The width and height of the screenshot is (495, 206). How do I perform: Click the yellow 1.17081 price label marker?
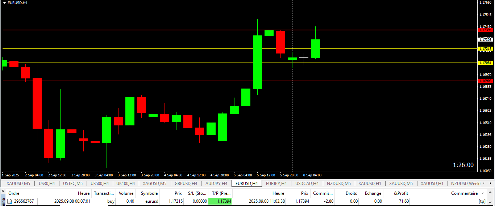[485, 63]
